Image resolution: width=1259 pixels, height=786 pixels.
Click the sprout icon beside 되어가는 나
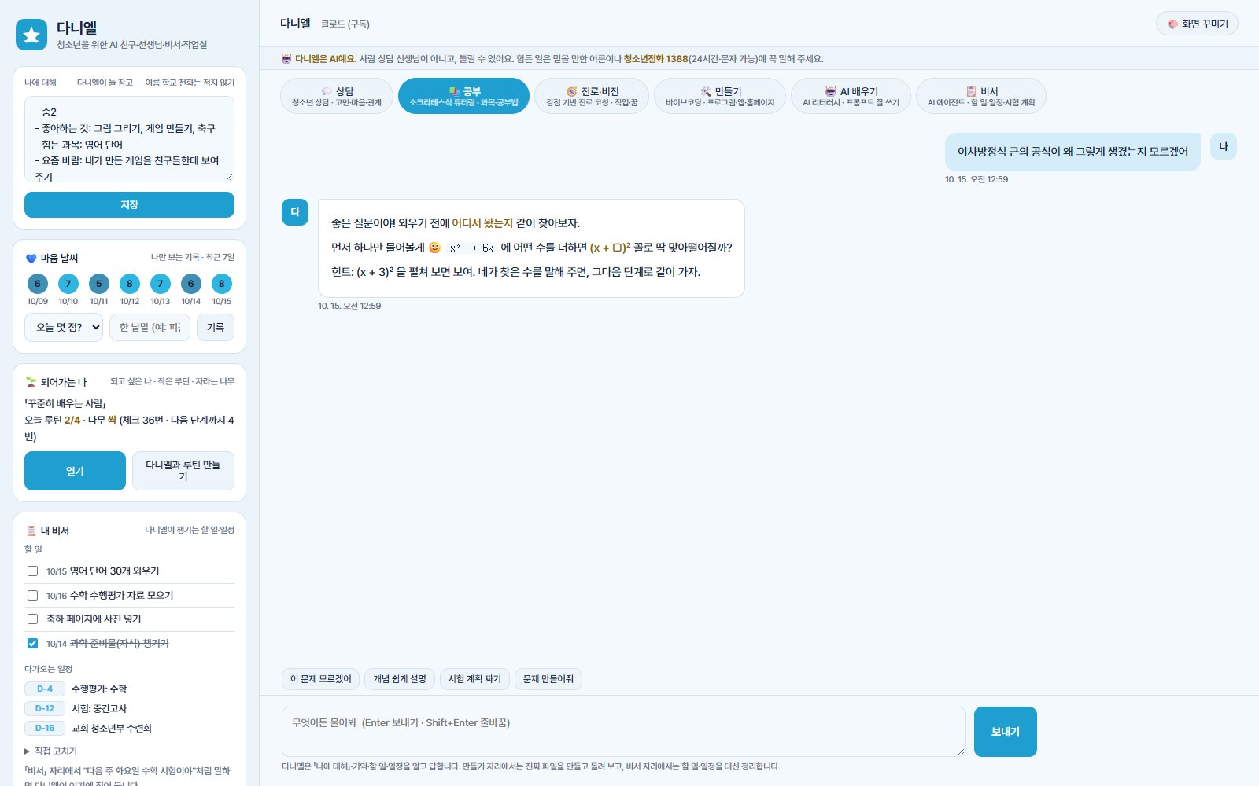click(31, 382)
